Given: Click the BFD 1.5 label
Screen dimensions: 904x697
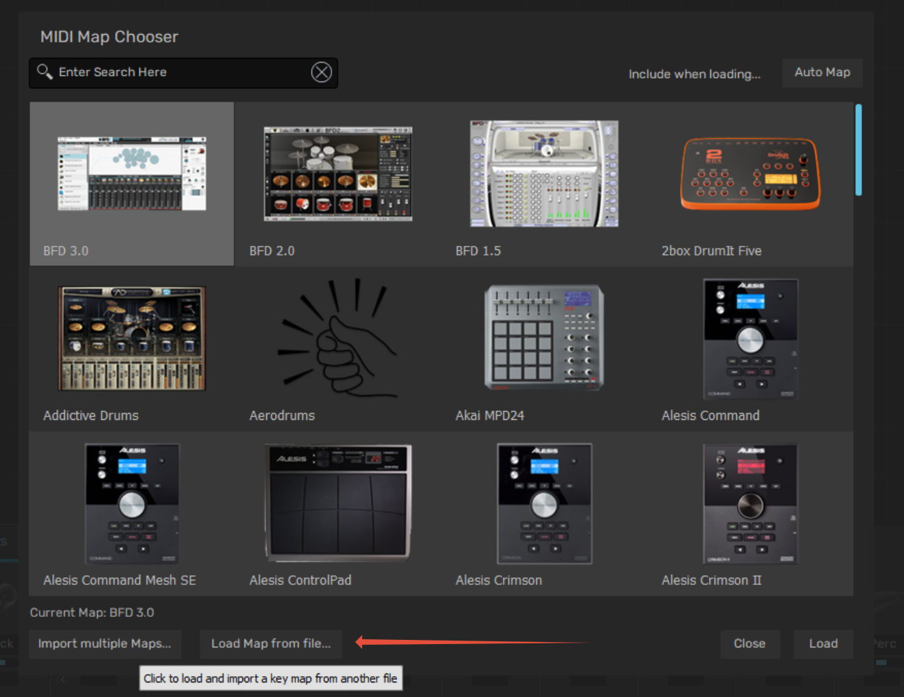Looking at the screenshot, I should (478, 251).
